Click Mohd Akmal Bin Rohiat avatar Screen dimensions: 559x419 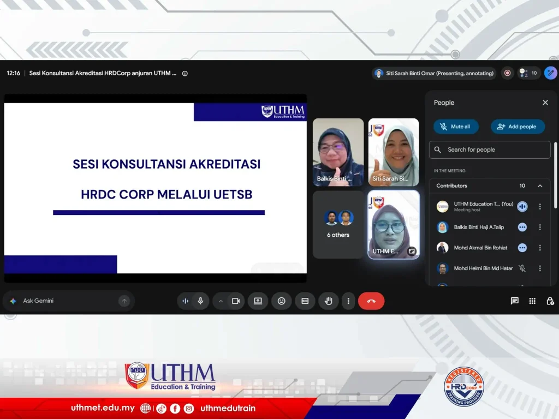click(442, 248)
